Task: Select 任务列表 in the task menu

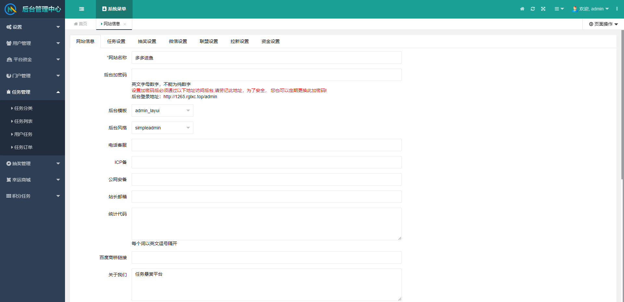Action: [23, 121]
